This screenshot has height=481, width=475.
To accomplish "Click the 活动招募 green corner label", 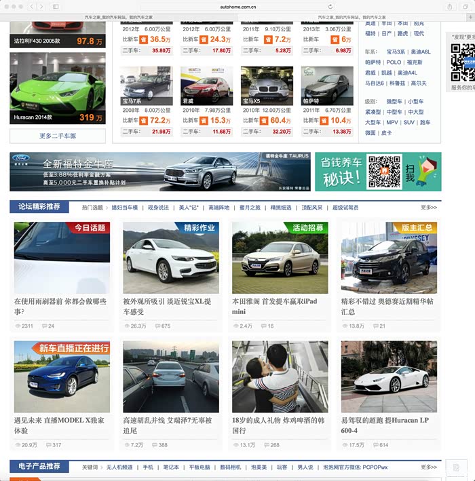I will (x=307, y=228).
